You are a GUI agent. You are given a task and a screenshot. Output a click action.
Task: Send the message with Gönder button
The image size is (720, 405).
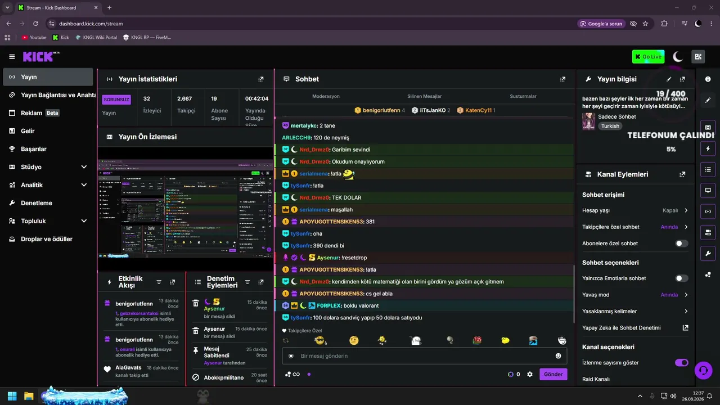point(553,374)
